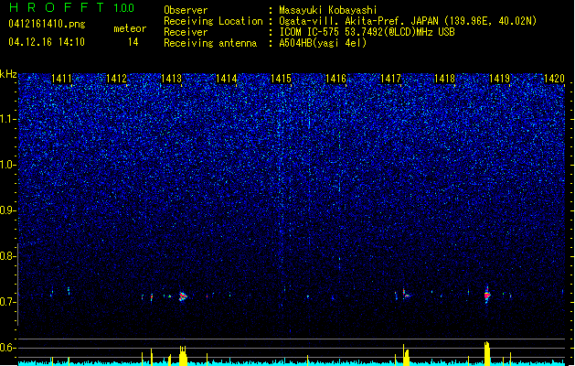Click the bright meteor echo before 1419
Viewport: 575px width, 366px height.
point(487,295)
